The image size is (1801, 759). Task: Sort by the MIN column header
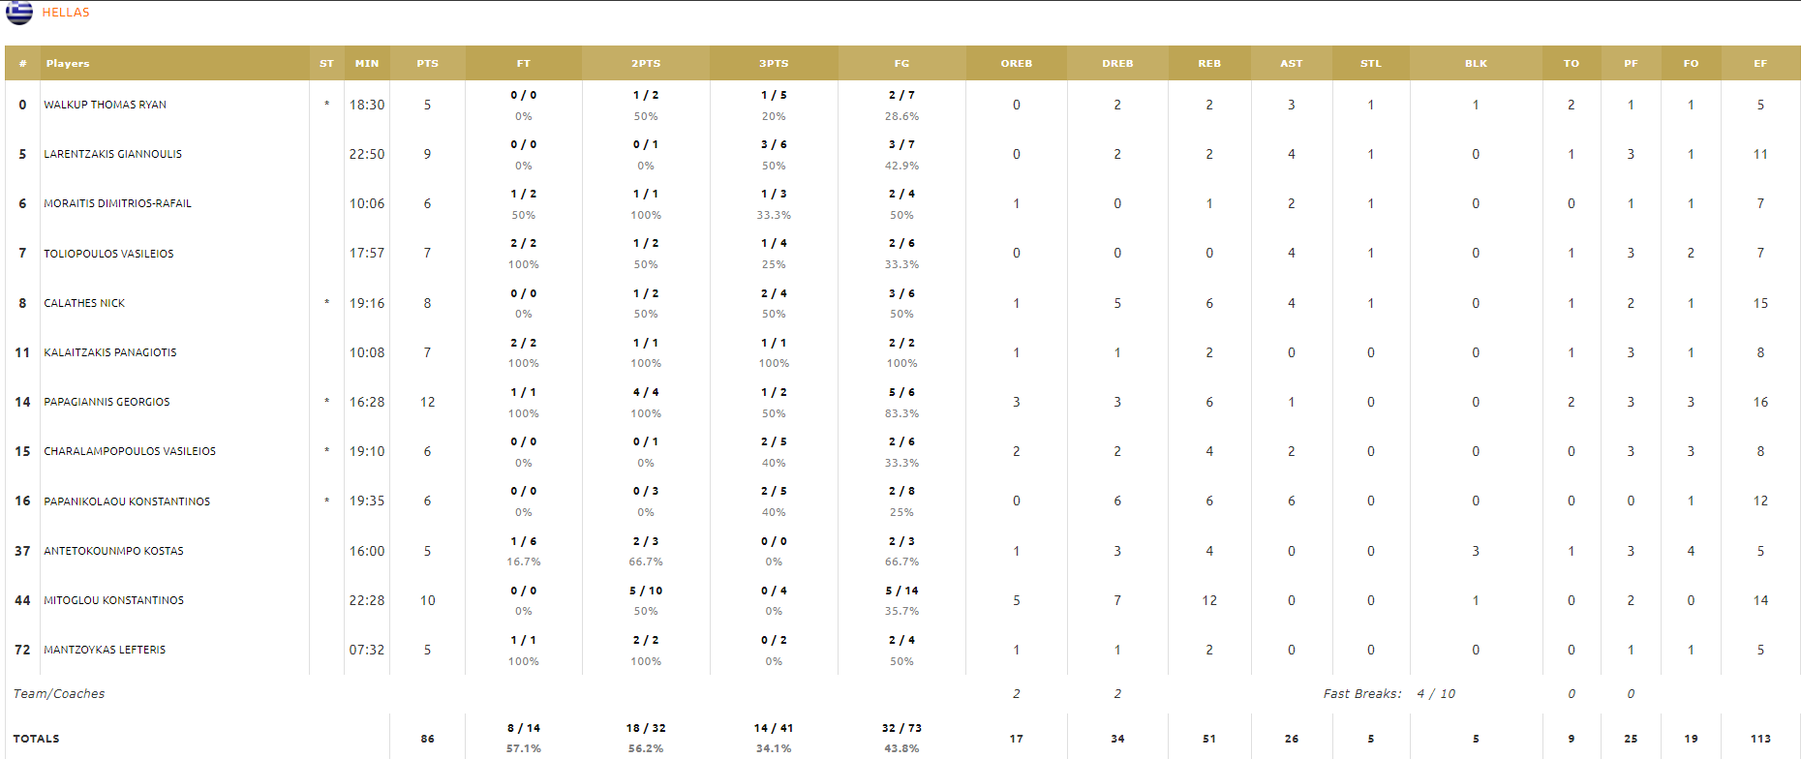[x=367, y=63]
